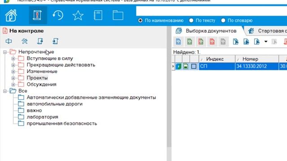287x161 pixels.
Task: Expand the Обсуждения folder
Action: click(13, 85)
